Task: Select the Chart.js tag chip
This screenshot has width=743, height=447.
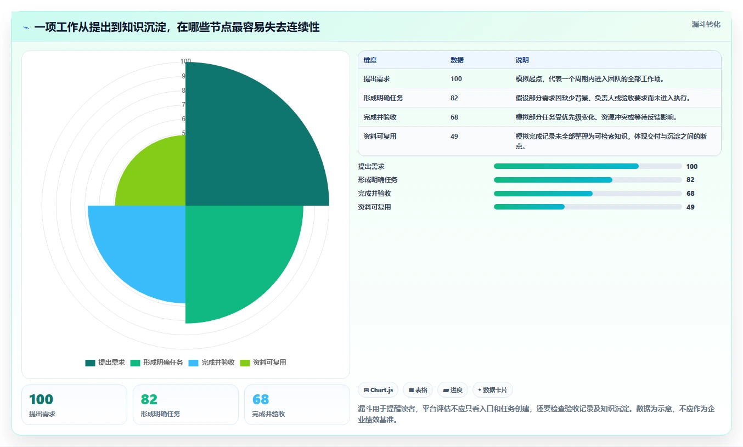Action: 378,390
